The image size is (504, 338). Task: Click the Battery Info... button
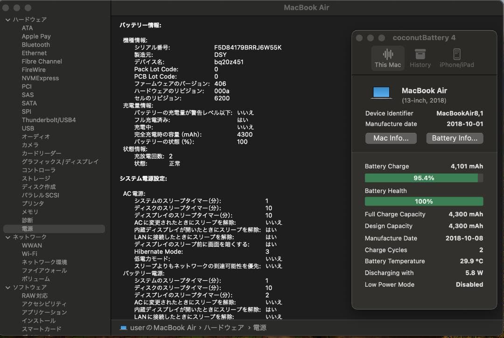tap(454, 138)
